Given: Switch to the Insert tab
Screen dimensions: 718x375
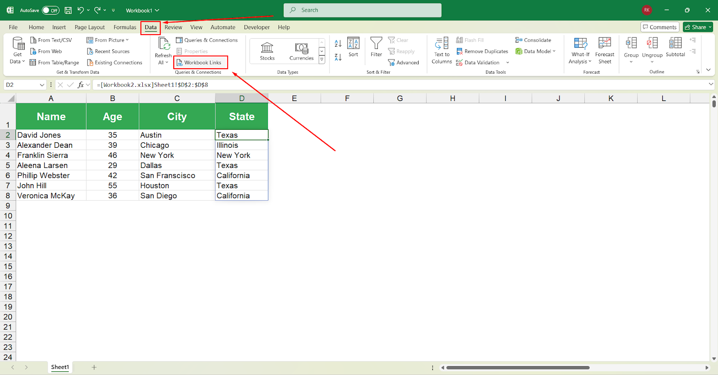Looking at the screenshot, I should pos(59,27).
